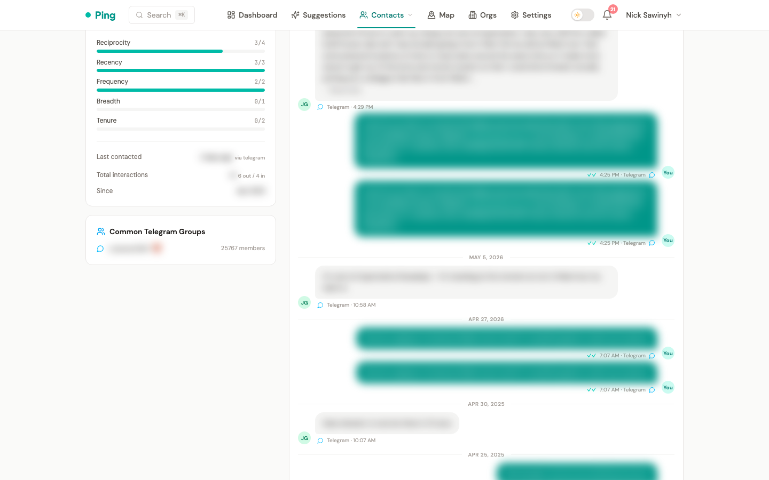Image resolution: width=769 pixels, height=480 pixels.
Task: Click the 'APR 25, 2025' date divider
Action: coord(486,455)
